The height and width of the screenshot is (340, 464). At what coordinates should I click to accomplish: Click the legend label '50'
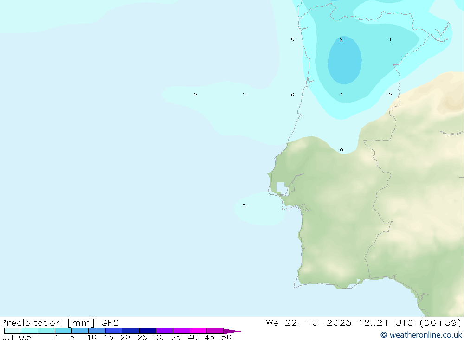coord(226,337)
